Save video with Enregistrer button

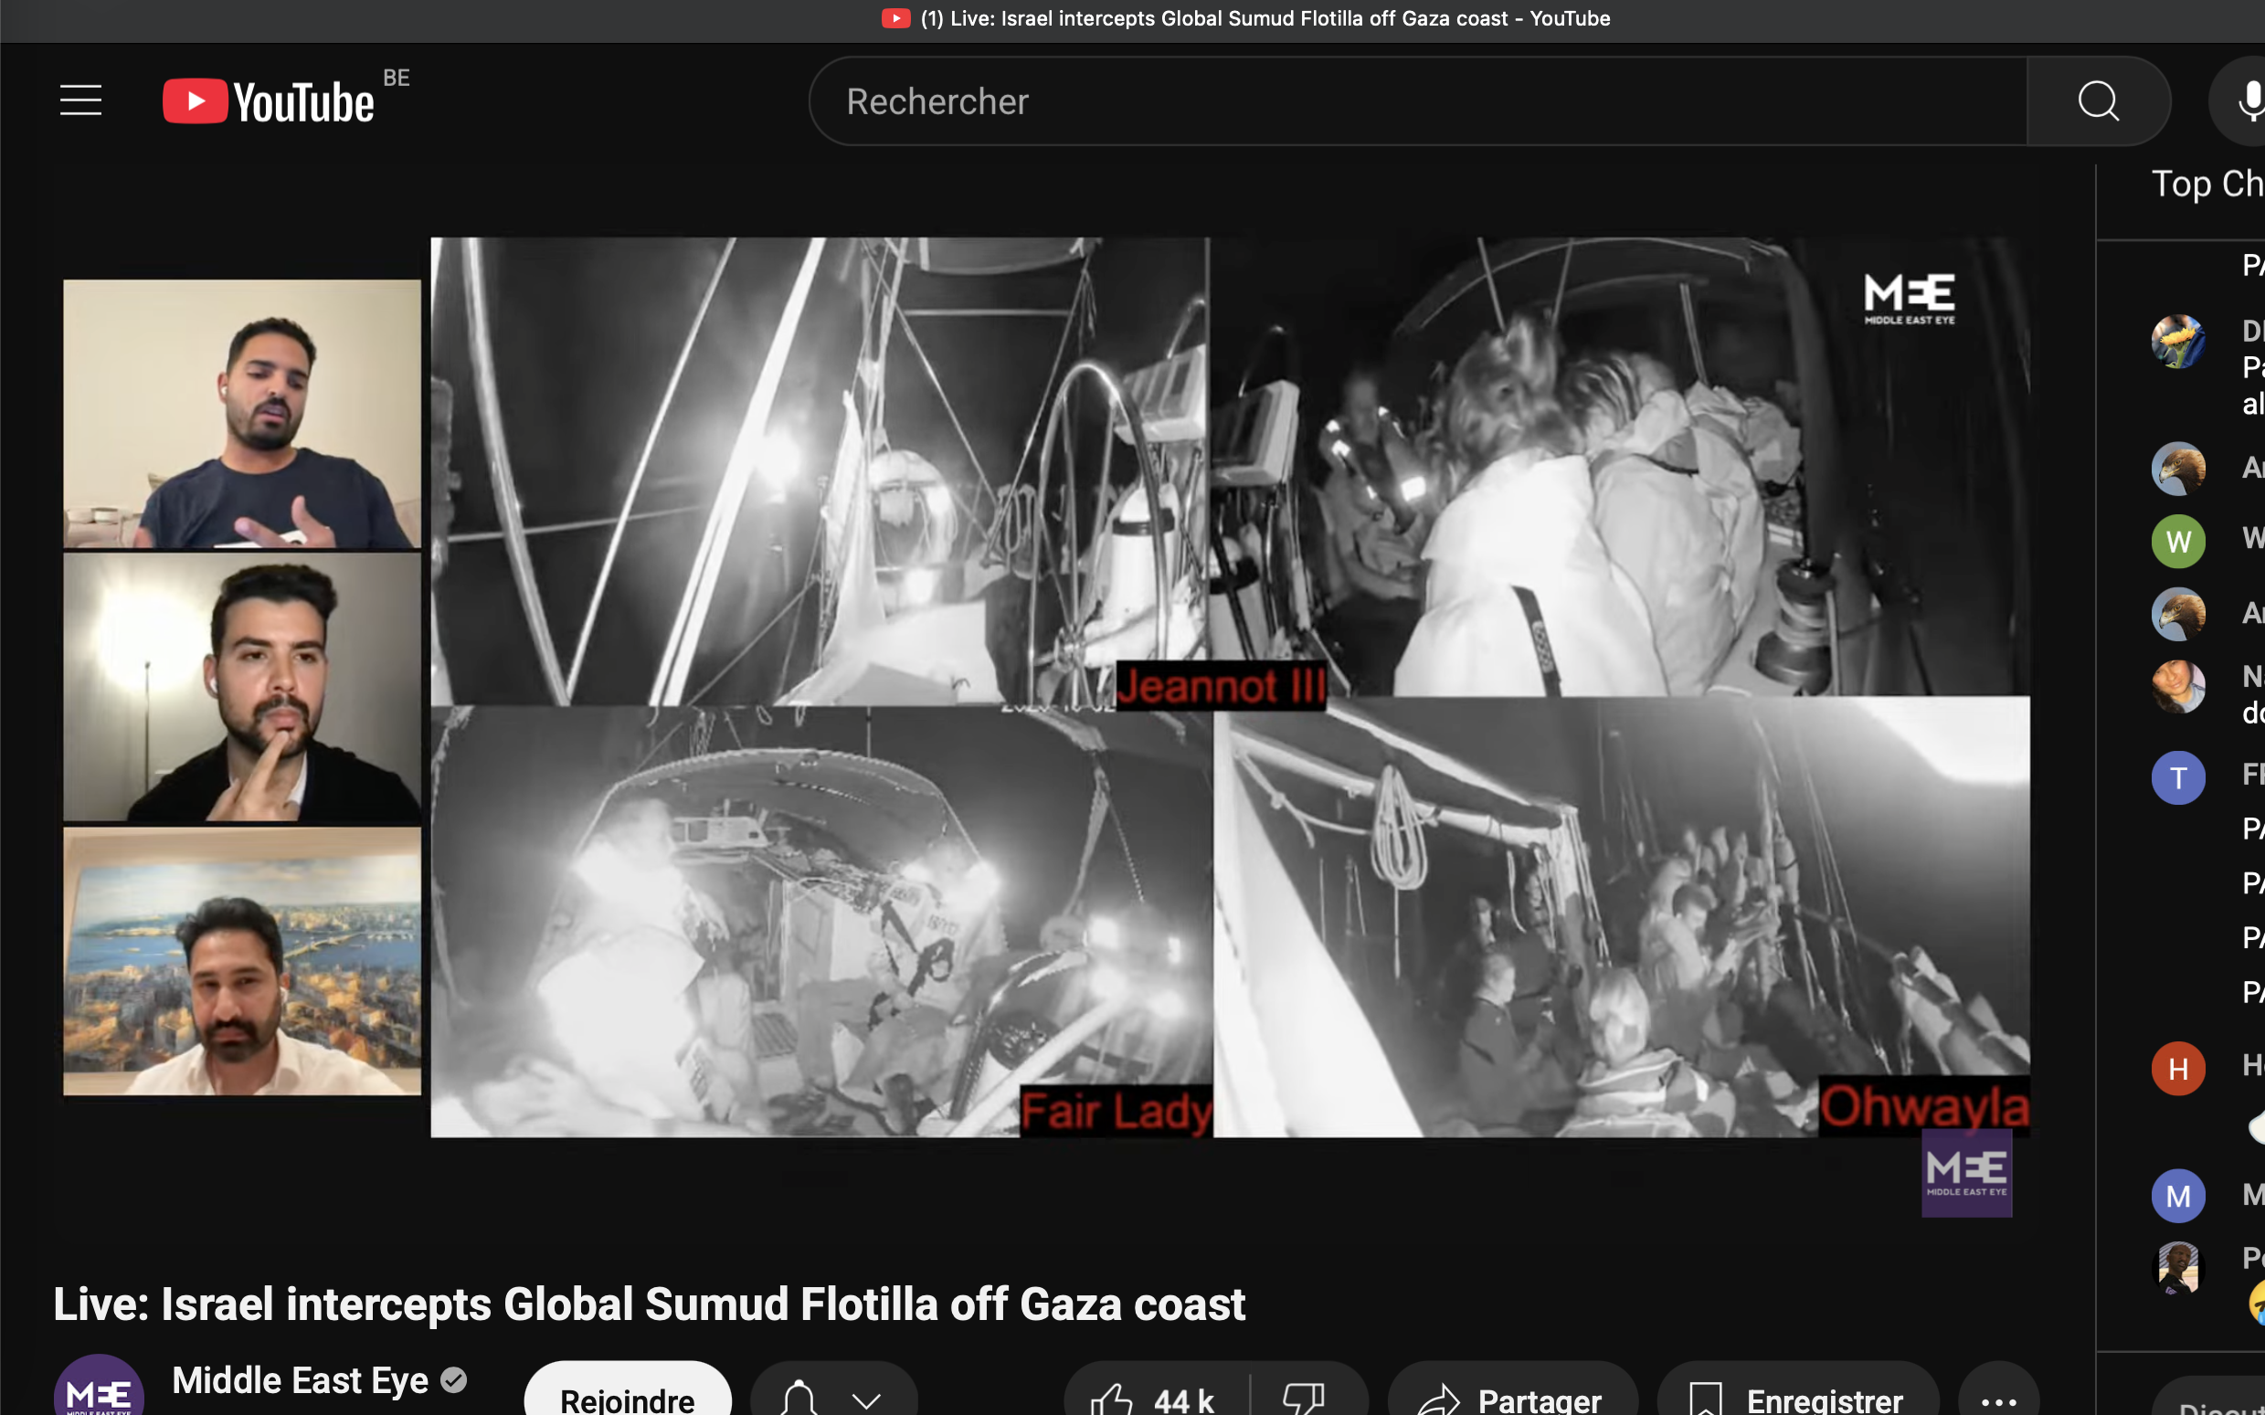click(1797, 1399)
